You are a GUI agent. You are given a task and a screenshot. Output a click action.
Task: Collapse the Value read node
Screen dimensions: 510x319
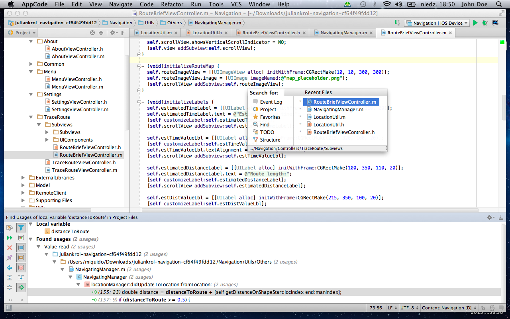pos(39,247)
